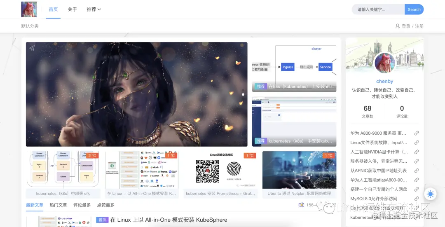Focus the 请输入关键字 search field
The width and height of the screenshot is (445, 227).
coord(378,9)
